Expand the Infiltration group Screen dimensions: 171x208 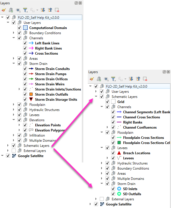13,135
